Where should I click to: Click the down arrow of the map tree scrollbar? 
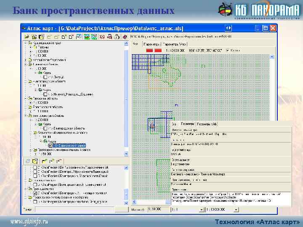point(126,154)
